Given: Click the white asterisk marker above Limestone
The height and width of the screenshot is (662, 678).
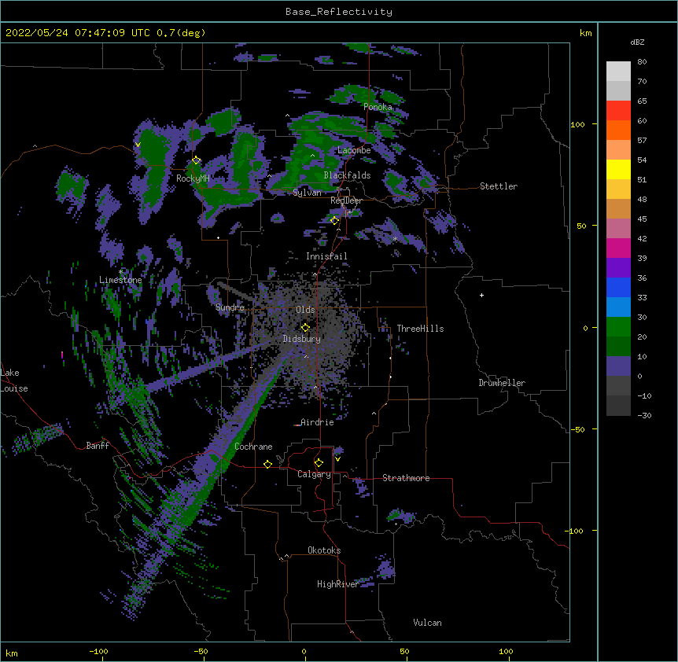Looking at the screenshot, I should click(120, 271).
